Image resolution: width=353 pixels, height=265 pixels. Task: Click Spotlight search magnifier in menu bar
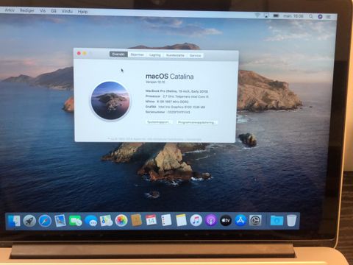[311, 16]
